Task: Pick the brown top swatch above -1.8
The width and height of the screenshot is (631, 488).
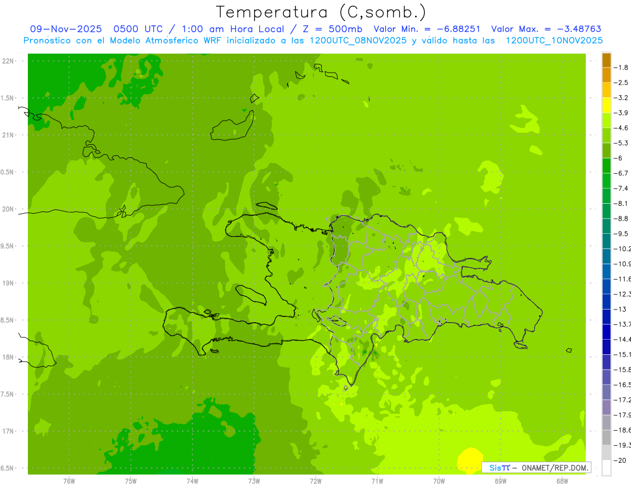Action: 606,60
